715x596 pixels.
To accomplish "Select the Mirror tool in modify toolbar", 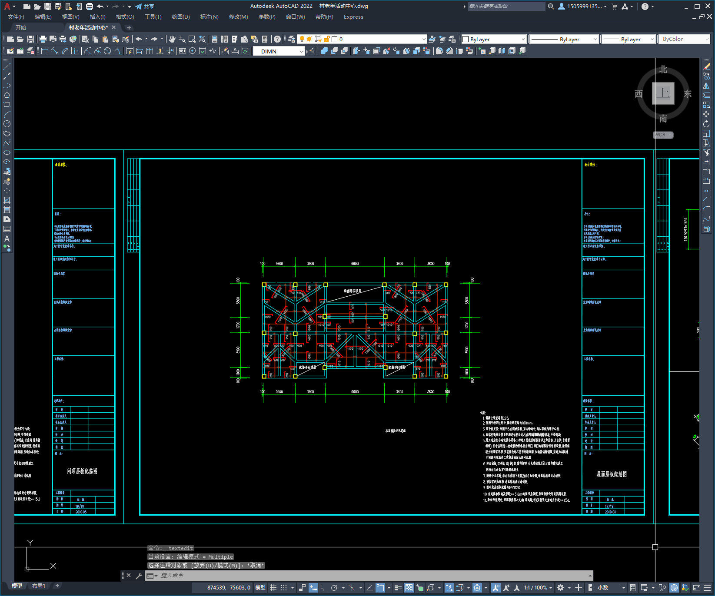I will [x=706, y=86].
